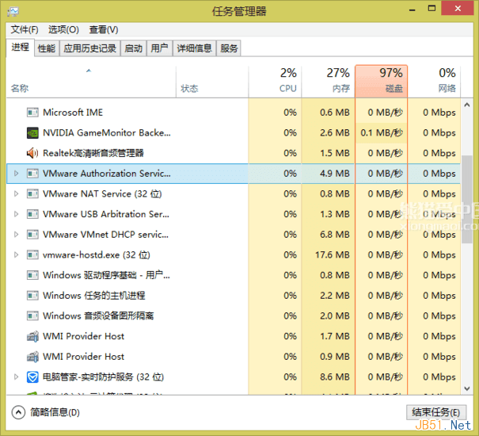Click the 电脑管家 shield icon

coord(32,377)
